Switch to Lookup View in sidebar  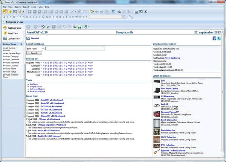(x=14, y=38)
